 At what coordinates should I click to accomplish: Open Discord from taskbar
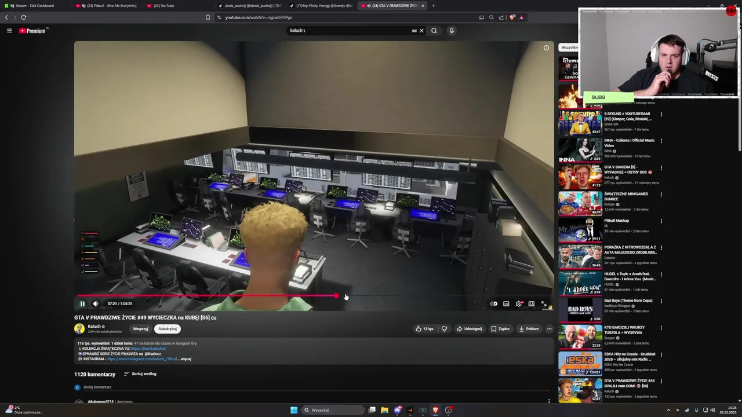pyautogui.click(x=397, y=410)
